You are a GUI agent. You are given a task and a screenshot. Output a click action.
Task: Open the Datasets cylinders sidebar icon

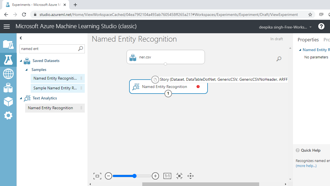coord(8,88)
